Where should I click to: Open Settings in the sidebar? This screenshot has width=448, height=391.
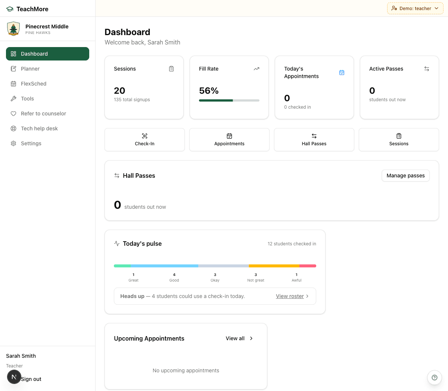point(47,143)
